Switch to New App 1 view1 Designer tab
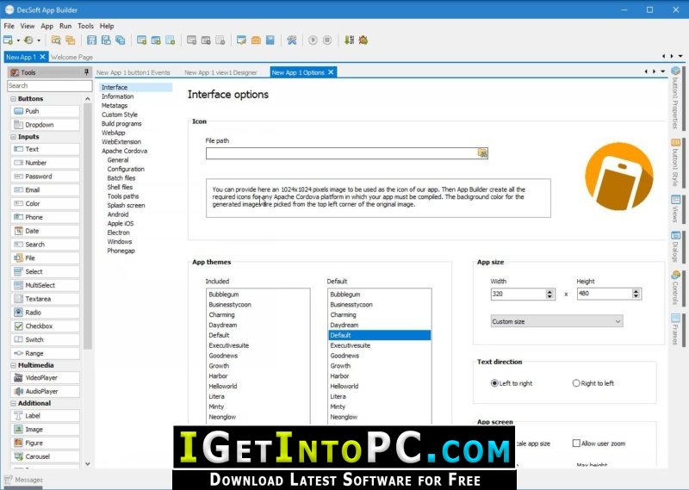The width and height of the screenshot is (689, 490). [220, 72]
